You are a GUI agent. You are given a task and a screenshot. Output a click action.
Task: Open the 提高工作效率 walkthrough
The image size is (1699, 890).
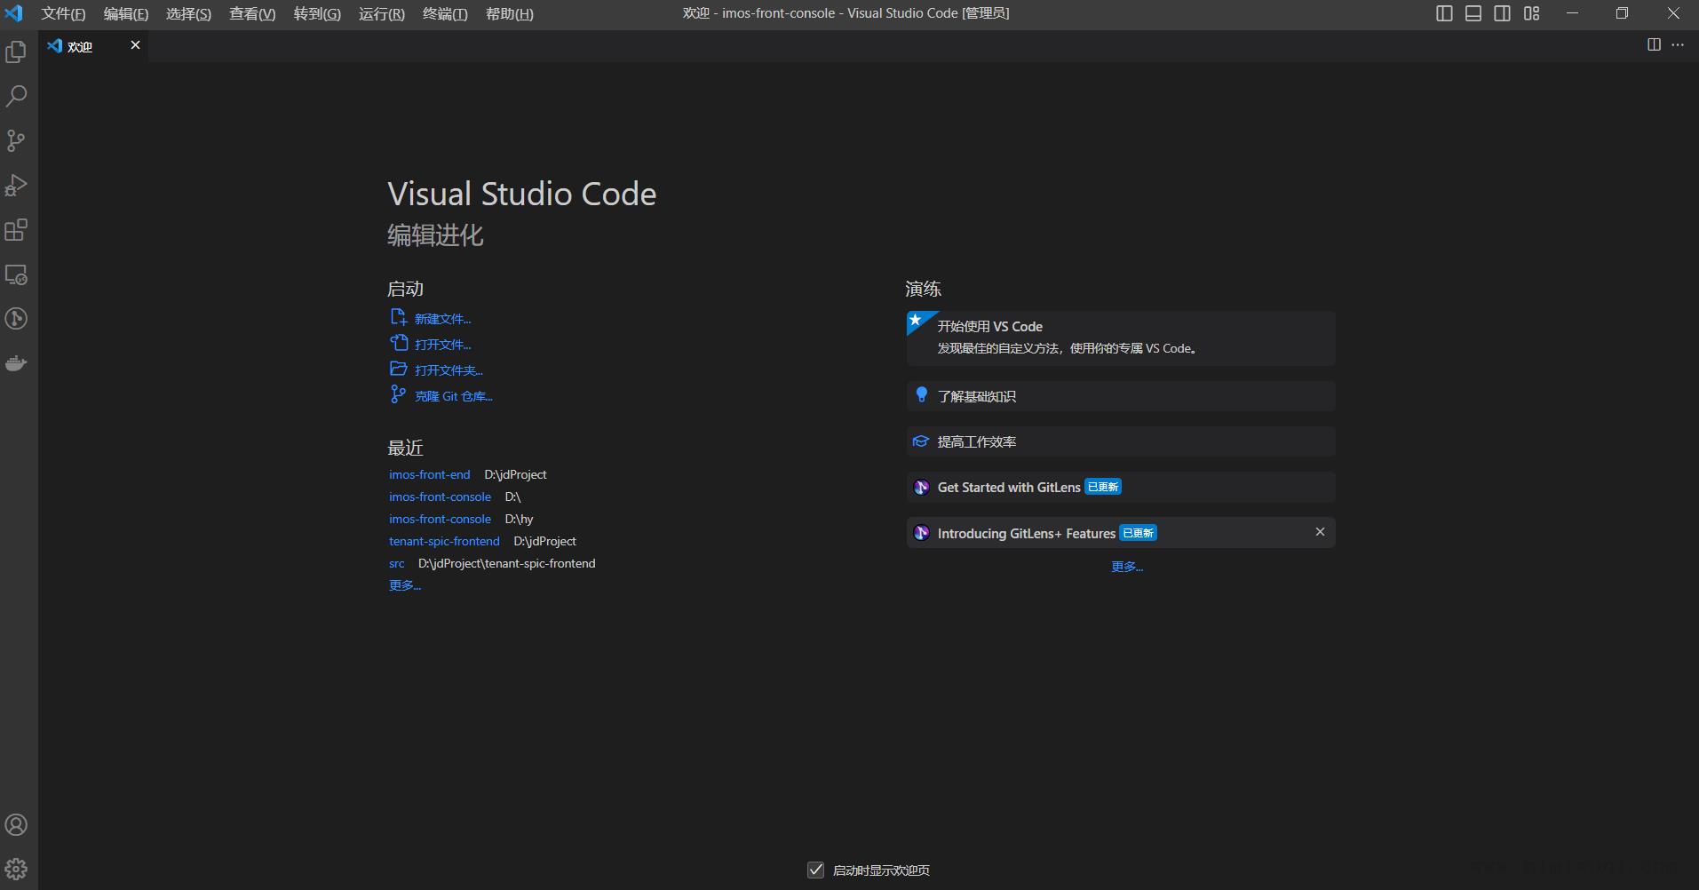(1121, 441)
